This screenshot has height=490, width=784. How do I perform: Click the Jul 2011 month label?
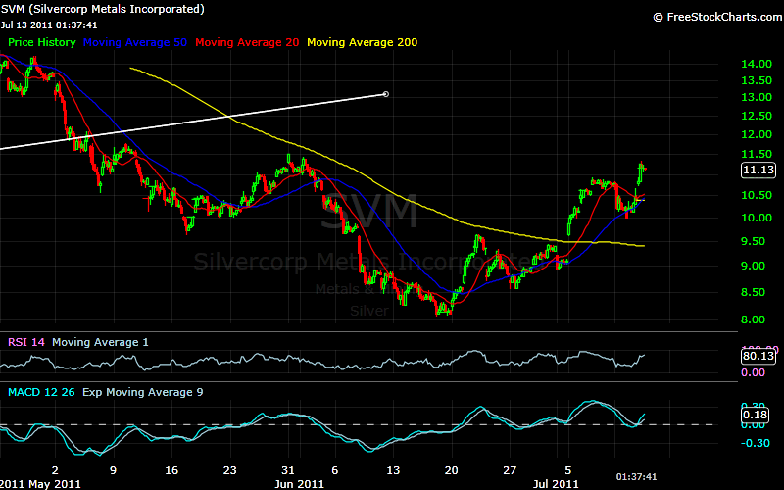[556, 484]
